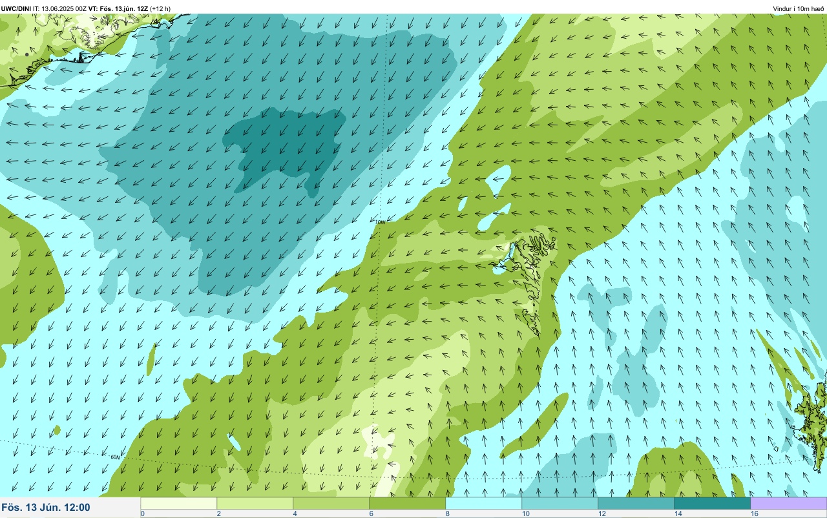This screenshot has height=518, width=827.
Task: Click the legend tick value '14'
Action: 678,513
